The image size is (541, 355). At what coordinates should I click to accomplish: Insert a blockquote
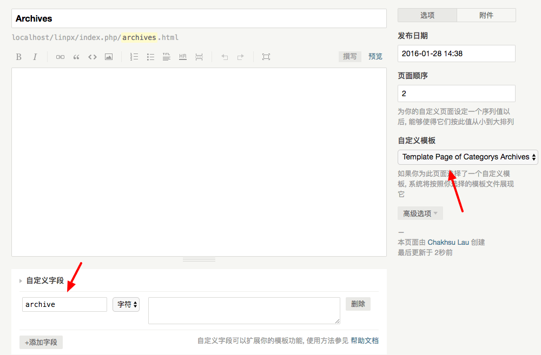point(76,57)
